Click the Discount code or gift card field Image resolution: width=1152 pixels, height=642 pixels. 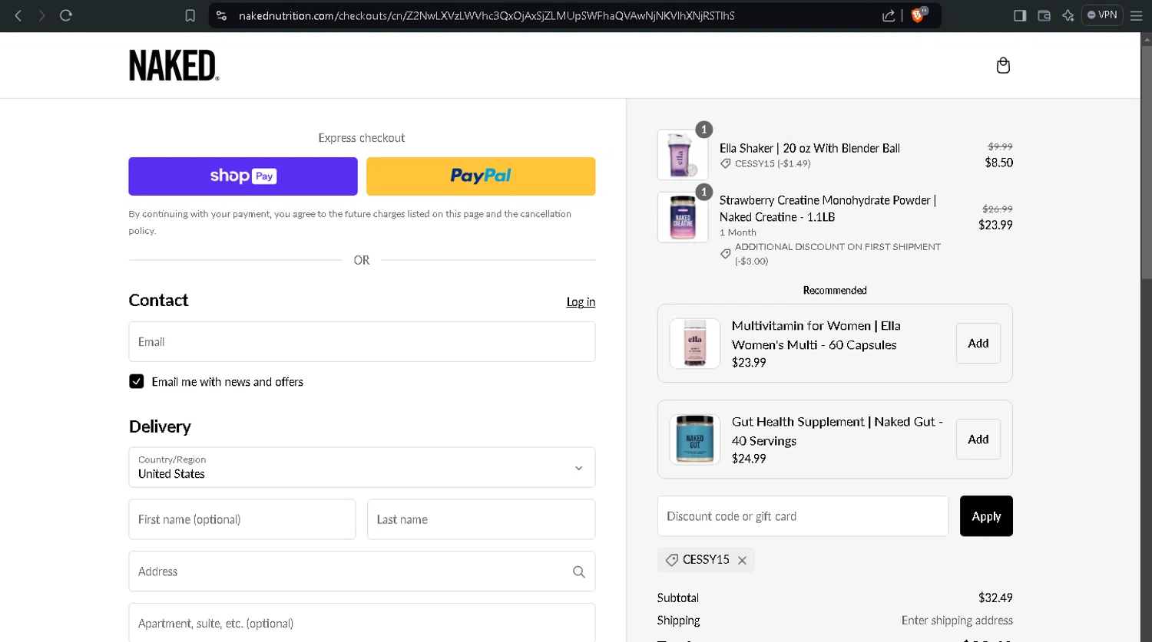click(803, 516)
